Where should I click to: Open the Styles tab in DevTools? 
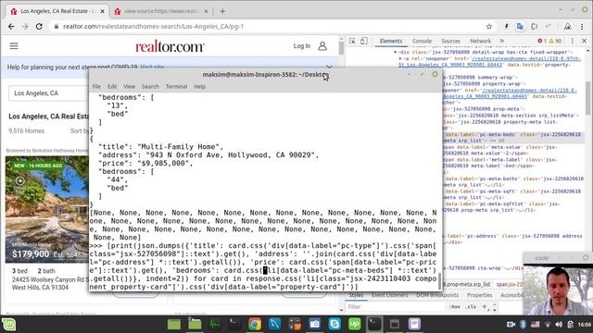[356, 295]
